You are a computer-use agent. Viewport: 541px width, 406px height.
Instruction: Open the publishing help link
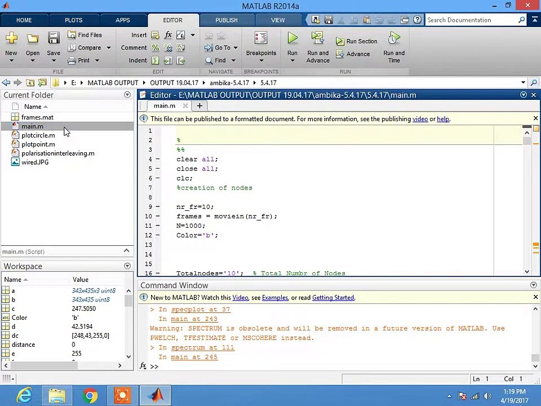[443, 119]
